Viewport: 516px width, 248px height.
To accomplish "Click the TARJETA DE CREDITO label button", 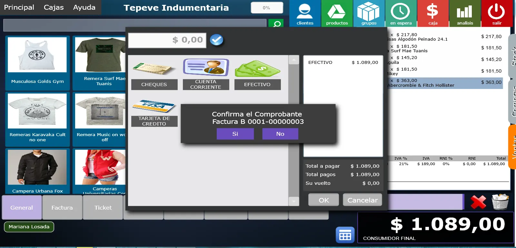I will click(x=154, y=121).
